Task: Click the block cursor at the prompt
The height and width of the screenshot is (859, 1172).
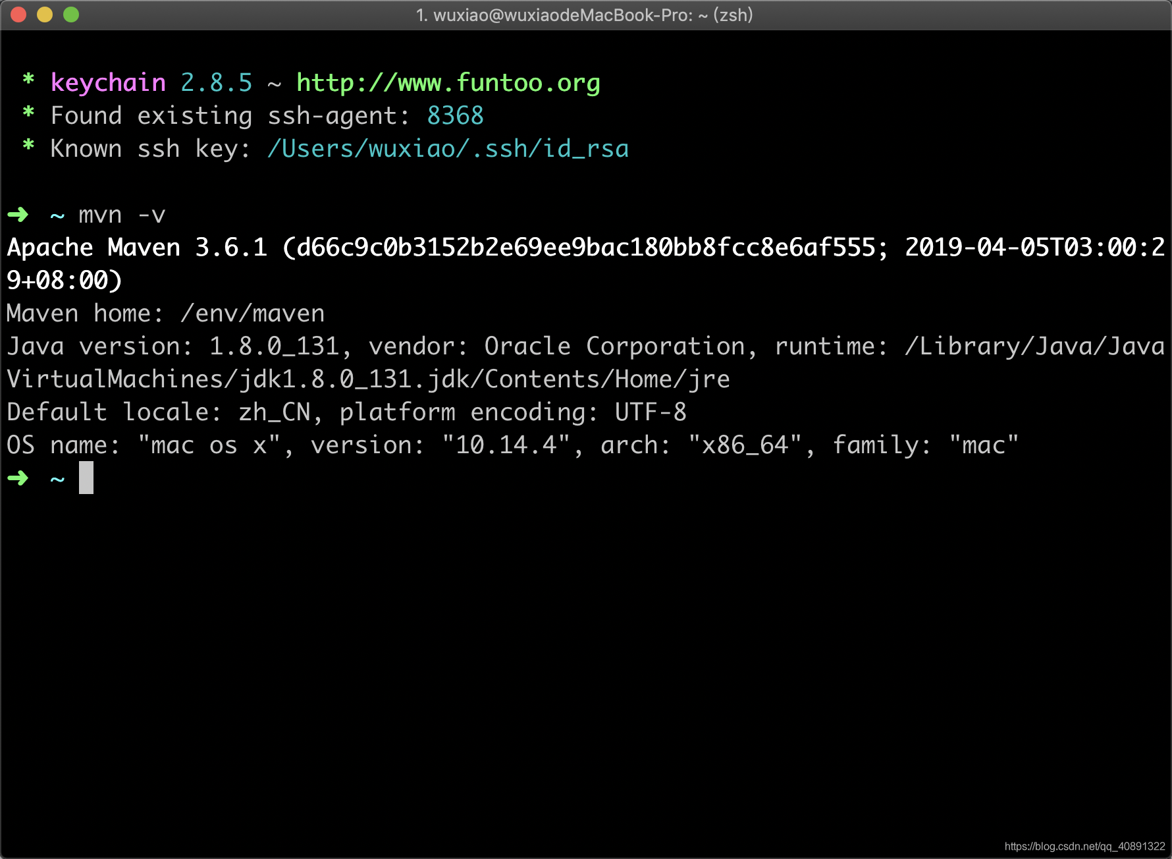Action: tap(86, 478)
